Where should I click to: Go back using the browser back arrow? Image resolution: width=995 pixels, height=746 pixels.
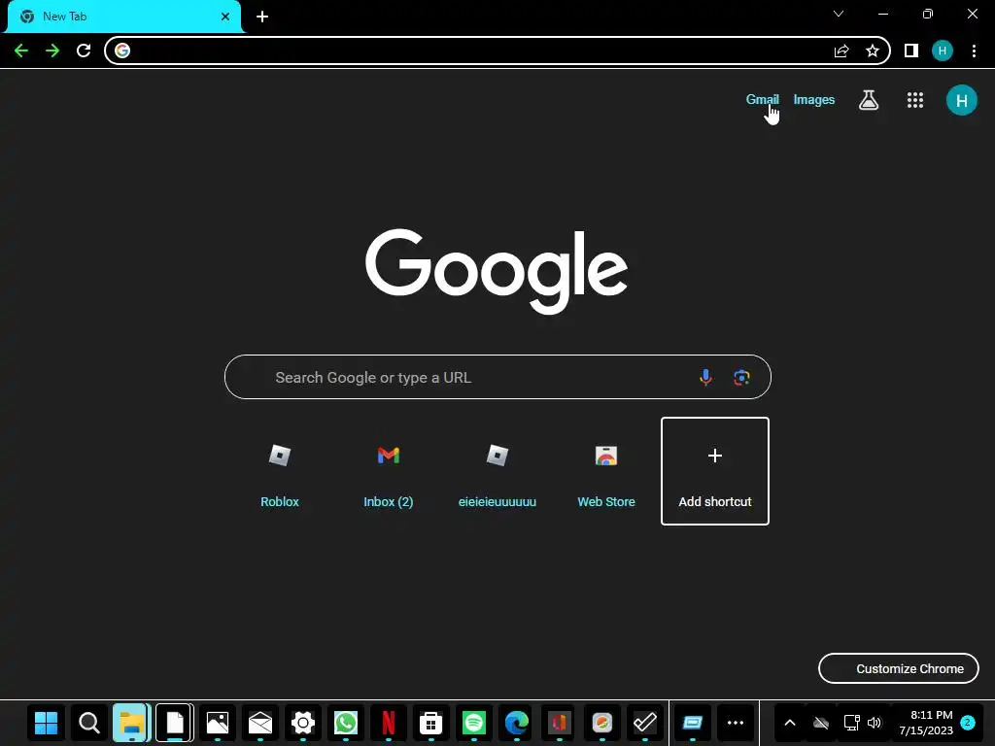[21, 51]
